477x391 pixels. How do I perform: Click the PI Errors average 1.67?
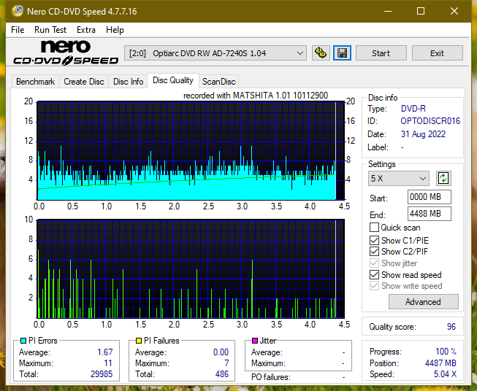(105, 352)
